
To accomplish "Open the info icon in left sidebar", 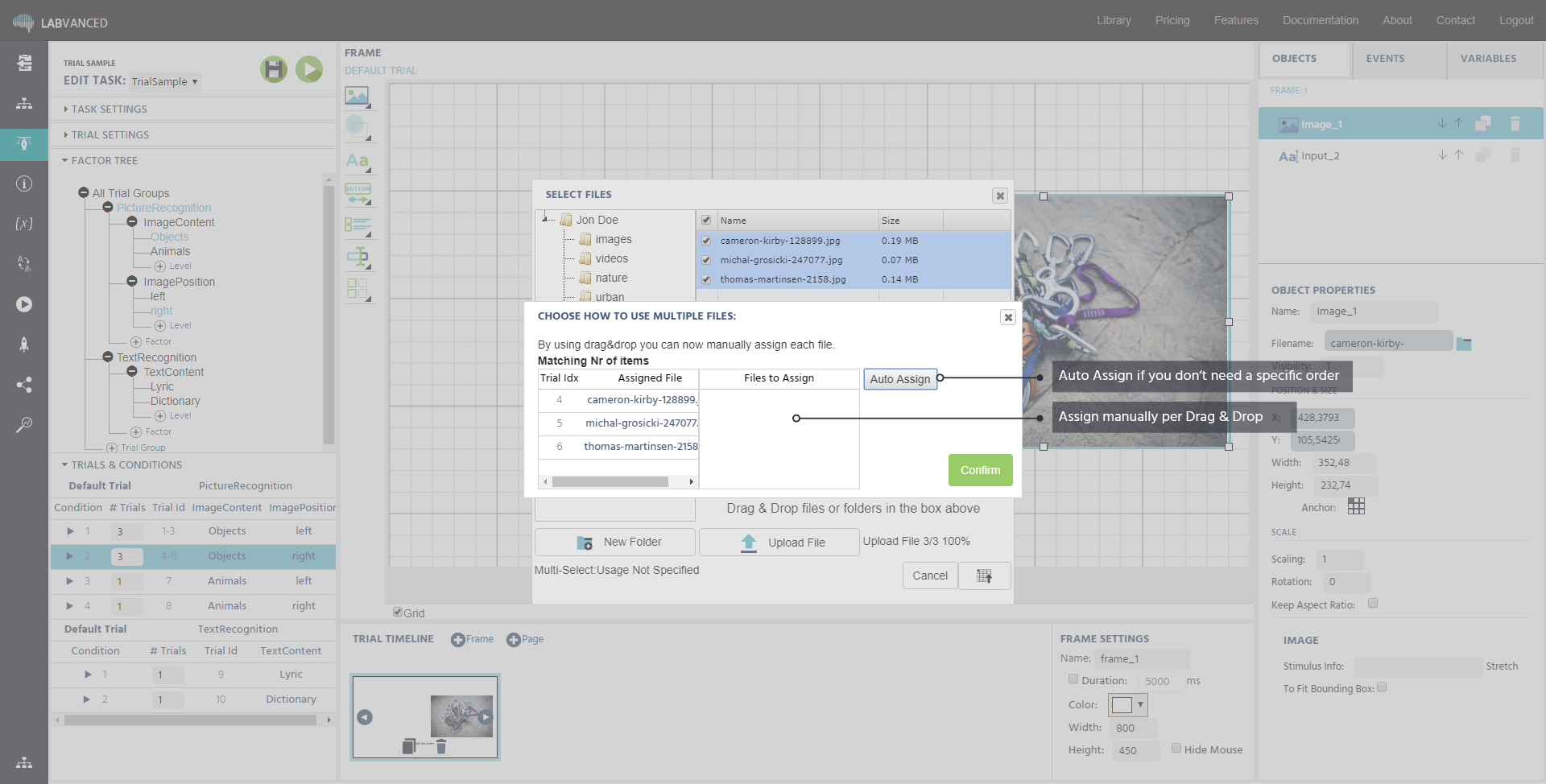I will (x=24, y=184).
